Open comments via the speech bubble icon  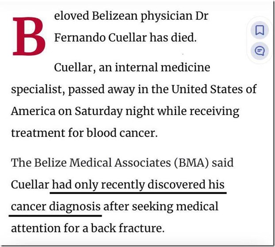point(260,51)
